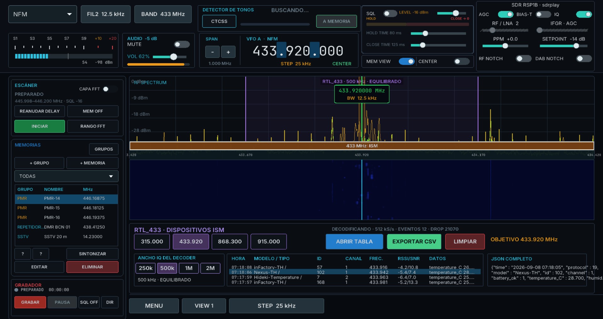Open the TODAS group filter dropdown
The height and width of the screenshot is (319, 603).
66,176
